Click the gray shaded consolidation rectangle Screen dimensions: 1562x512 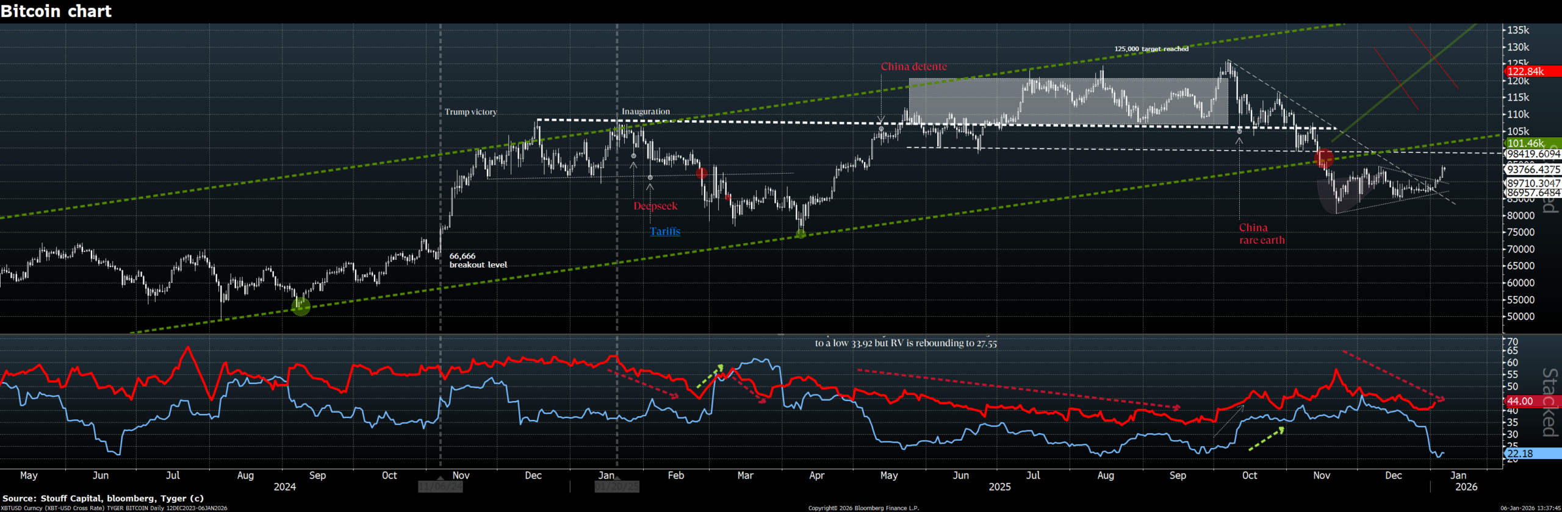tap(1068, 101)
